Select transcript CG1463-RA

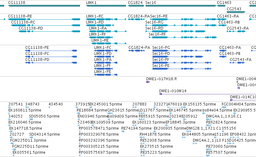click(x=228, y=16)
